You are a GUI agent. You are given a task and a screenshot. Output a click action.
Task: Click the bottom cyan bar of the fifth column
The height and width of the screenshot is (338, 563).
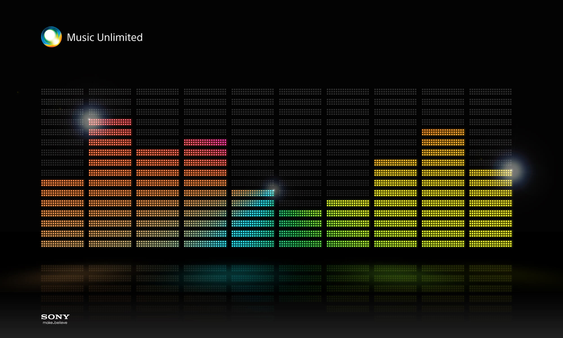253,244
